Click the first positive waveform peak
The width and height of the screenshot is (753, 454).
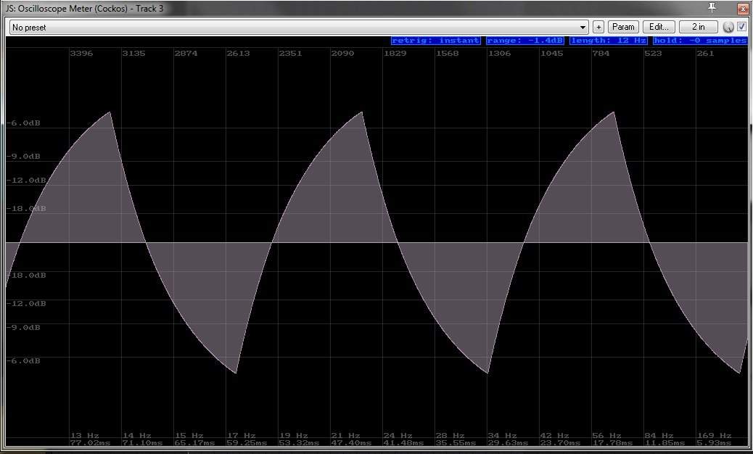(110, 113)
